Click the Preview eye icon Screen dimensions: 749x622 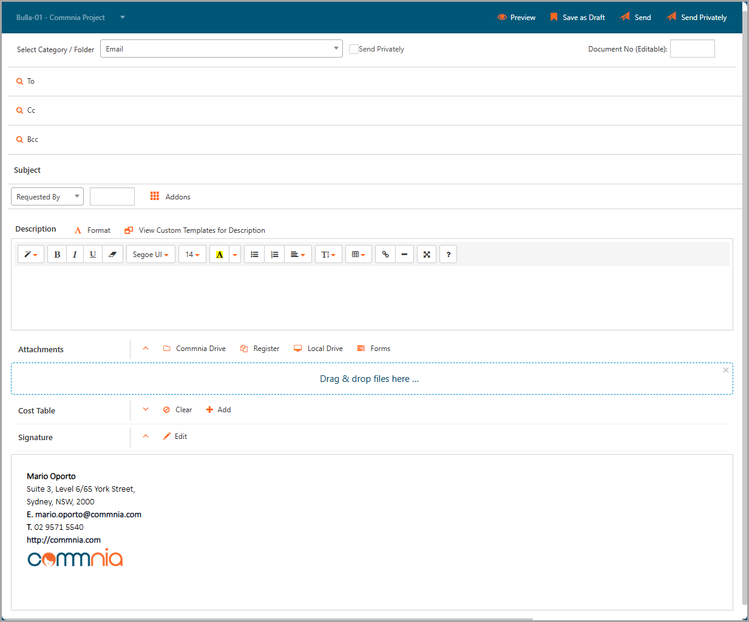(x=502, y=17)
